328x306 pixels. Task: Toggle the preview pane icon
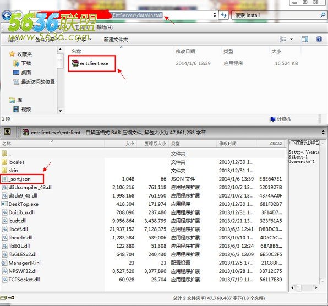pyautogui.click(x=304, y=39)
